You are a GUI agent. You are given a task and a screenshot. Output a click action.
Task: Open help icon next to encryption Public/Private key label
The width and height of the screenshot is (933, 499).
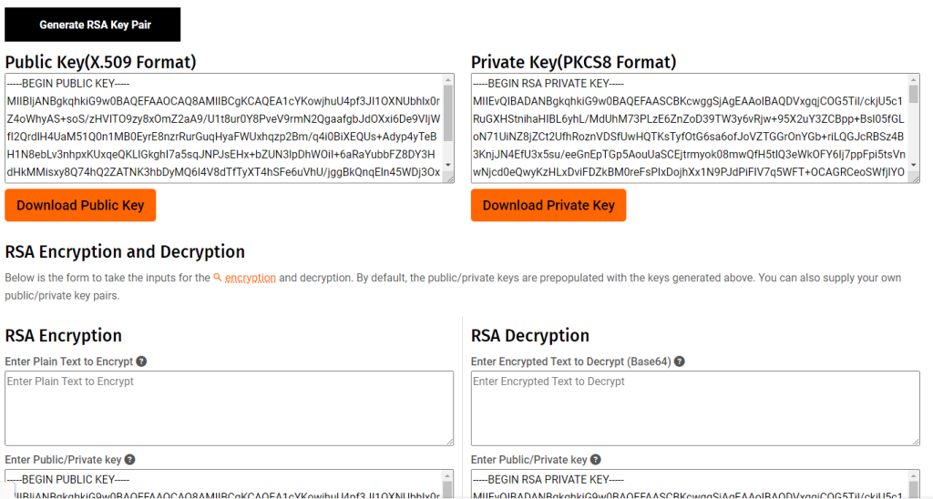click(129, 460)
